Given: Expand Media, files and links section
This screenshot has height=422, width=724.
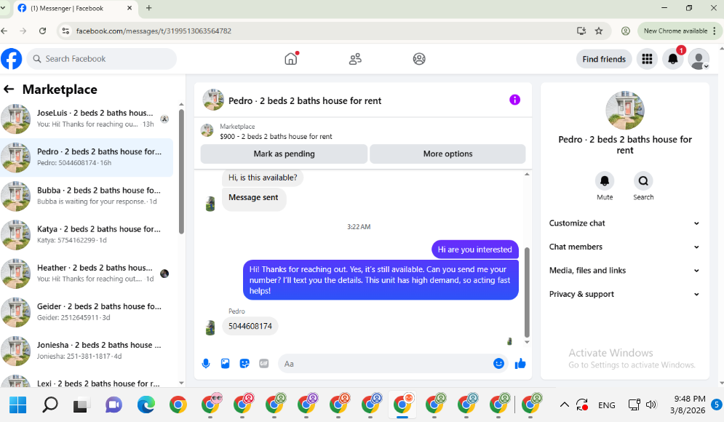Looking at the screenshot, I should pos(624,271).
